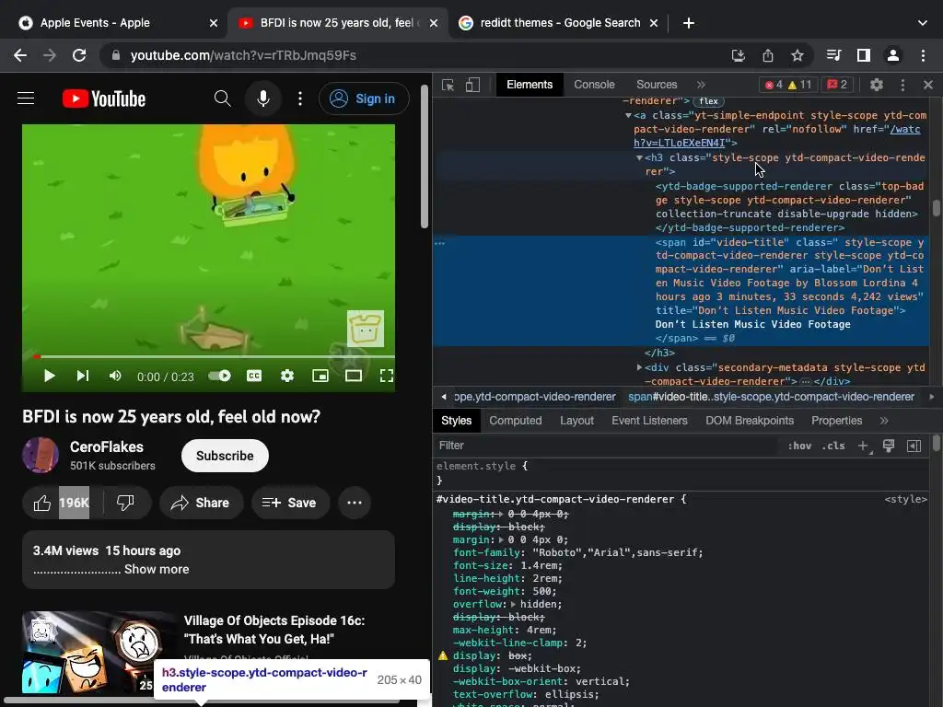Play the video
943x707 pixels.
click(x=50, y=376)
